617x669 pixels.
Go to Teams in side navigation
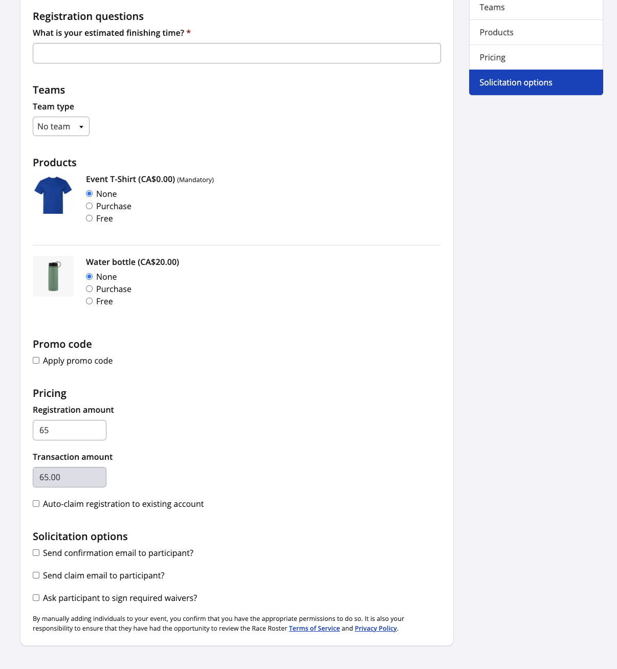(x=536, y=8)
